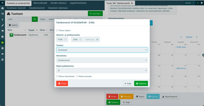This screenshot has width=204, height=106.
Task: Sort by Nimi column arrow
Action: (25, 30)
